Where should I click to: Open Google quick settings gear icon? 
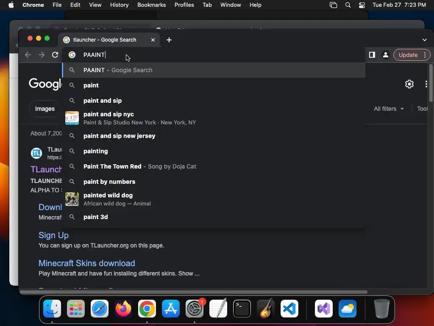tap(409, 84)
